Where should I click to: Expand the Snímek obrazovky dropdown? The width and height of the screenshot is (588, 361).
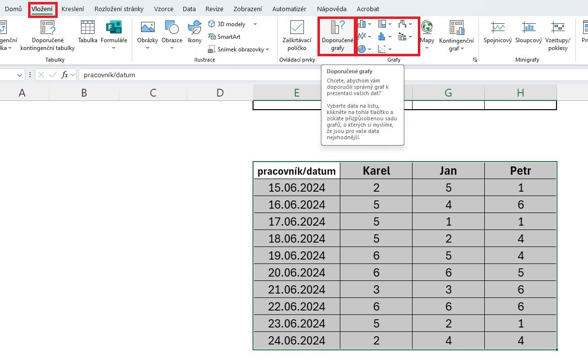[x=267, y=49]
